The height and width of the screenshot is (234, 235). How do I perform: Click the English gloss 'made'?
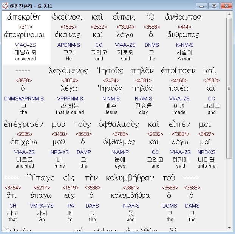[x=179, y=112]
